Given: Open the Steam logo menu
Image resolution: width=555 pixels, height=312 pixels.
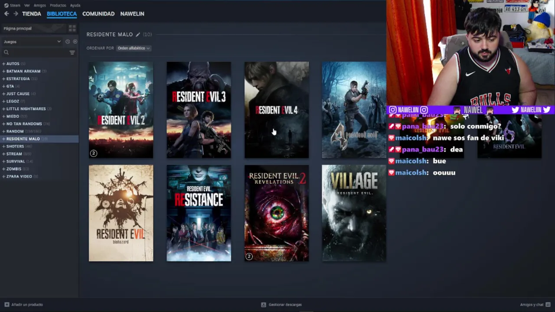Looking at the screenshot, I should click(x=6, y=5).
